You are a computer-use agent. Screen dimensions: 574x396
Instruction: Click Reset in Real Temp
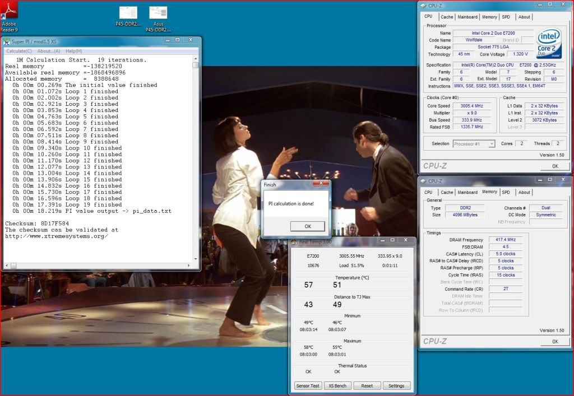367,386
